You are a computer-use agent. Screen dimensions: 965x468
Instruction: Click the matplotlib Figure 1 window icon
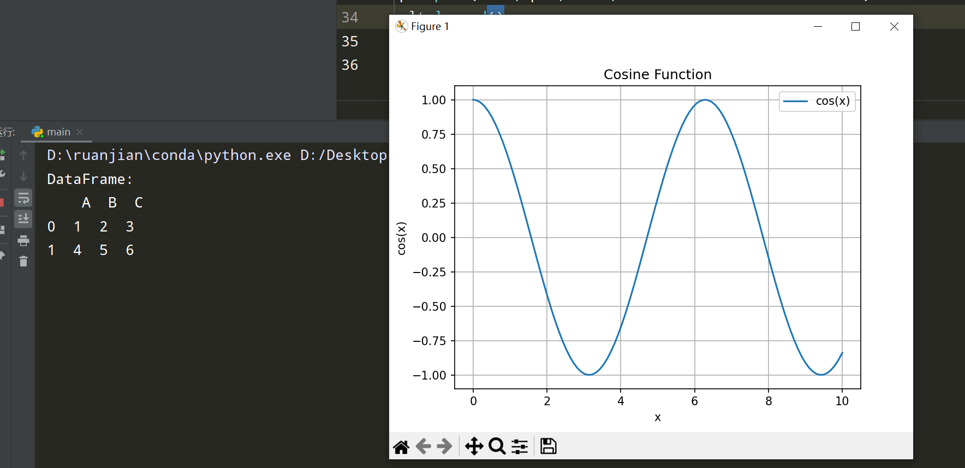pos(401,26)
